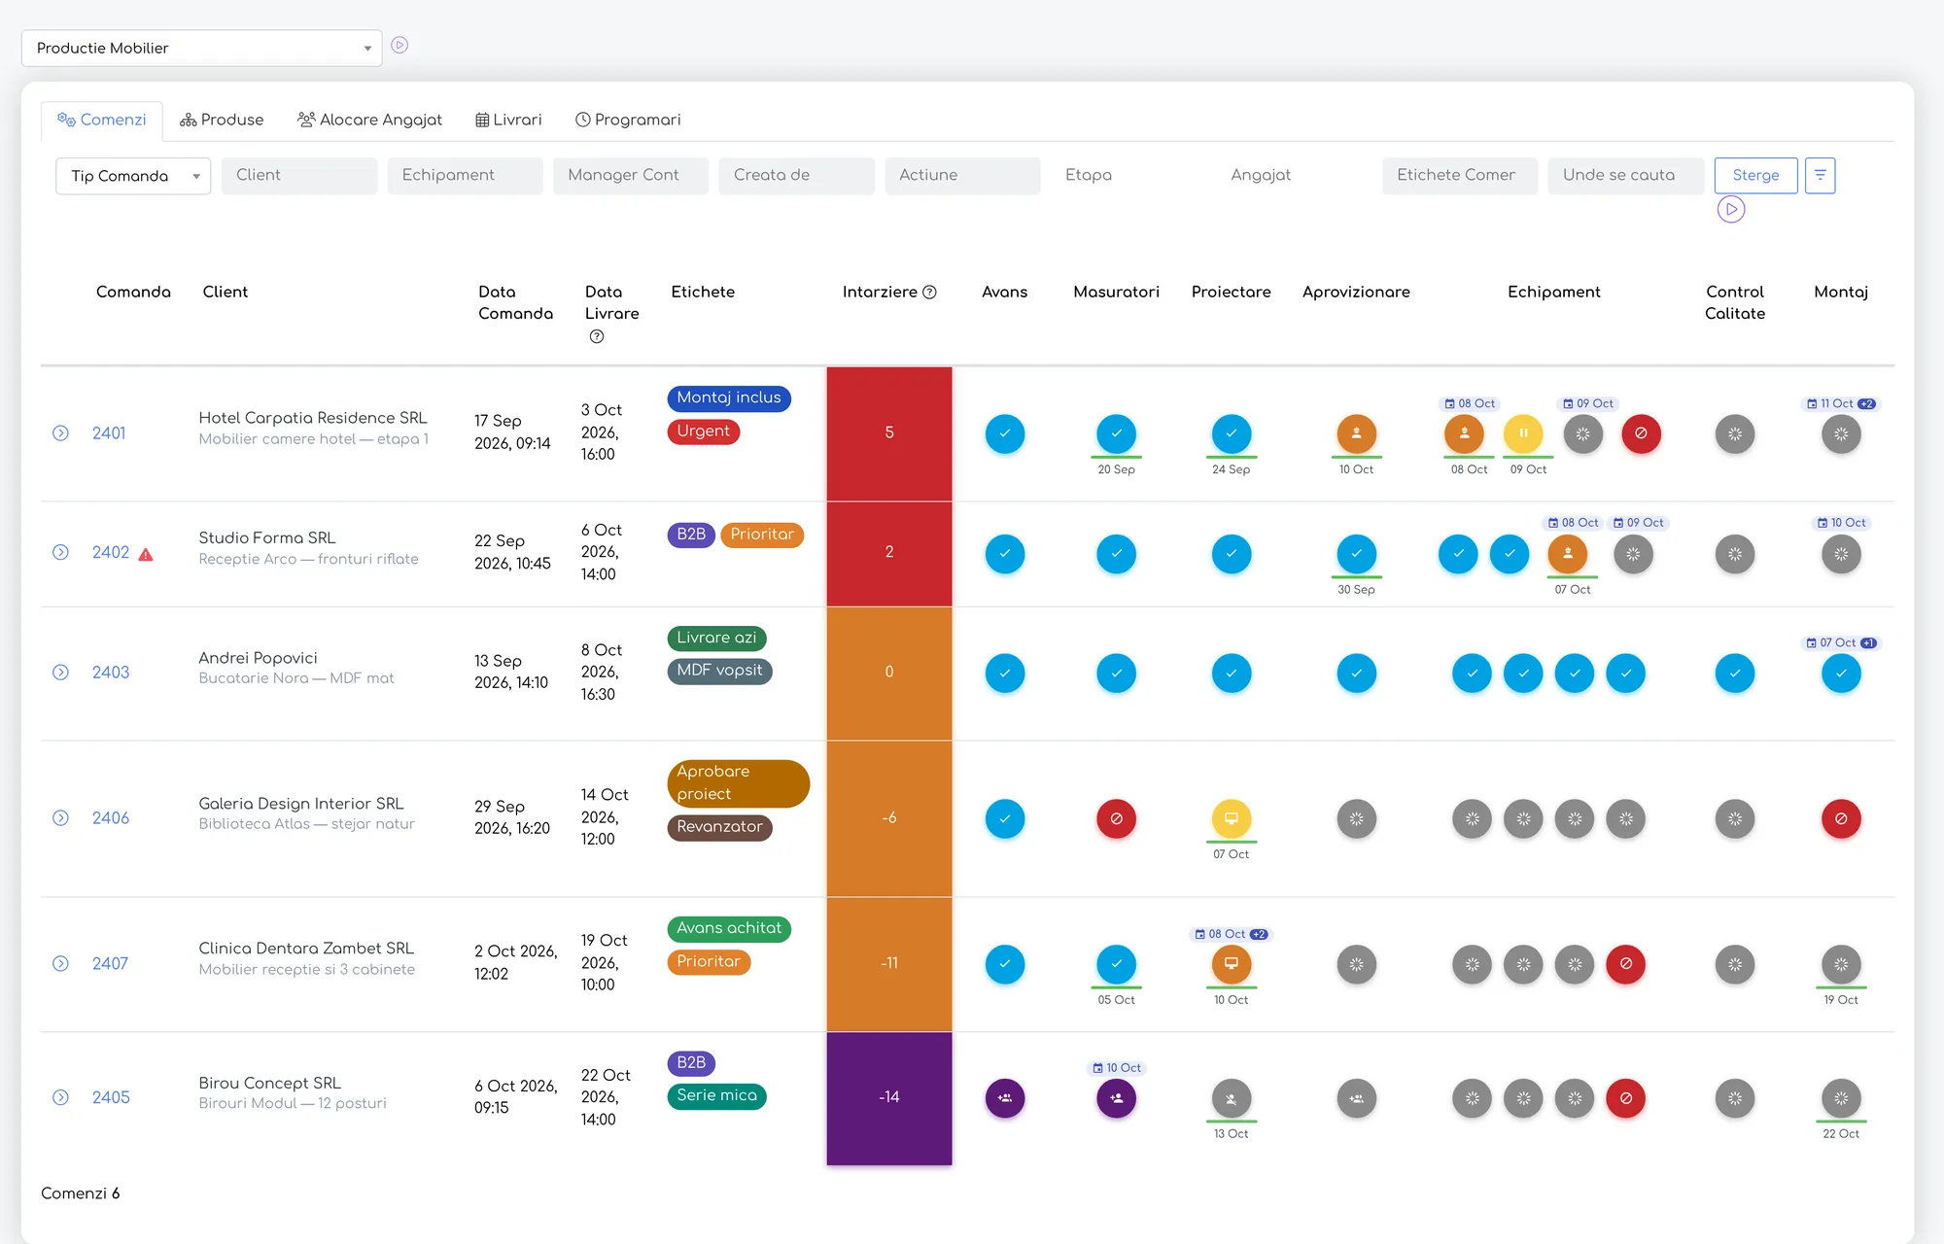Expand order 2406 row details
The image size is (1944, 1244).
coord(60,817)
